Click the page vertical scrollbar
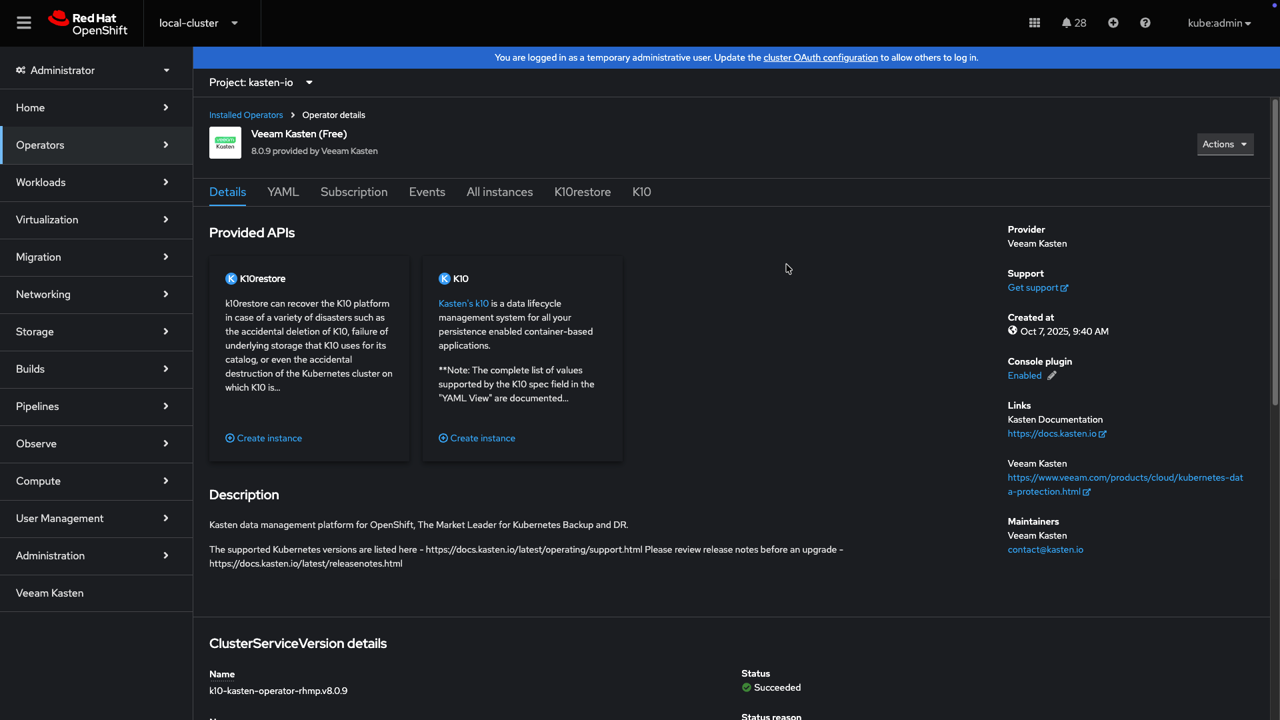 point(1275,253)
